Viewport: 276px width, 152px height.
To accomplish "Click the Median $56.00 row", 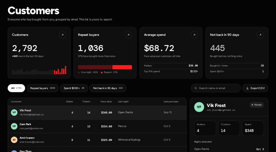I will (171, 66).
